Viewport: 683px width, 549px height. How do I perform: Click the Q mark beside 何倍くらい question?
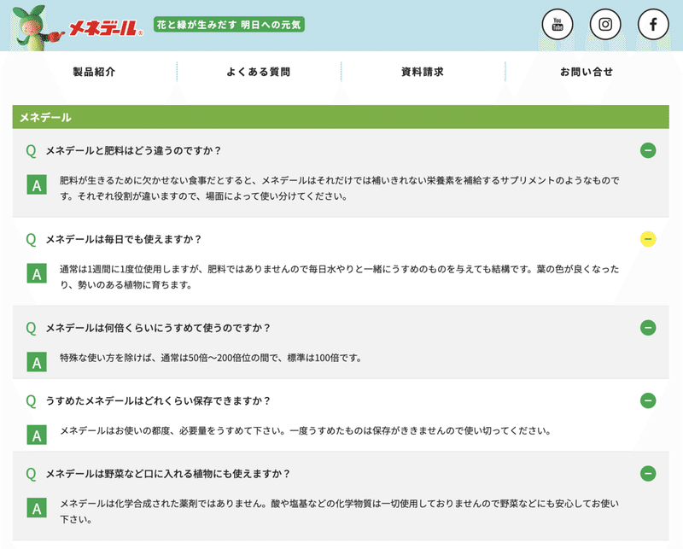31,328
